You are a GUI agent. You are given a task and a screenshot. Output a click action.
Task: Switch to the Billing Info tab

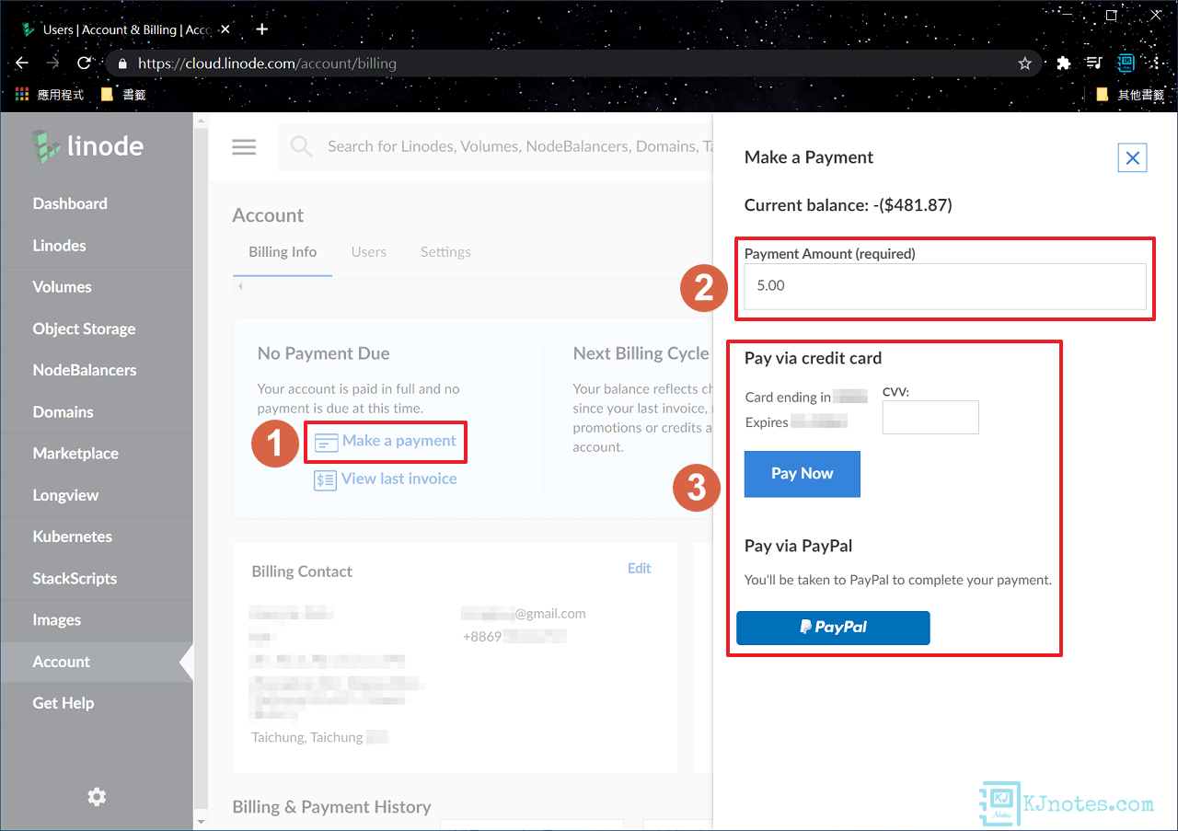(x=283, y=252)
